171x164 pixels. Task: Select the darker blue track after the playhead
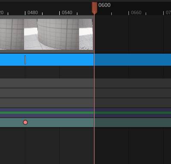[x=133, y=60]
